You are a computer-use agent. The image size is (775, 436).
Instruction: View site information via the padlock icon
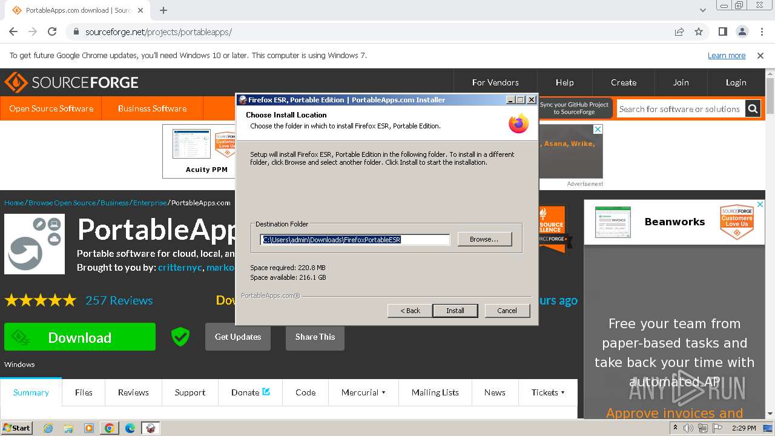[76, 31]
